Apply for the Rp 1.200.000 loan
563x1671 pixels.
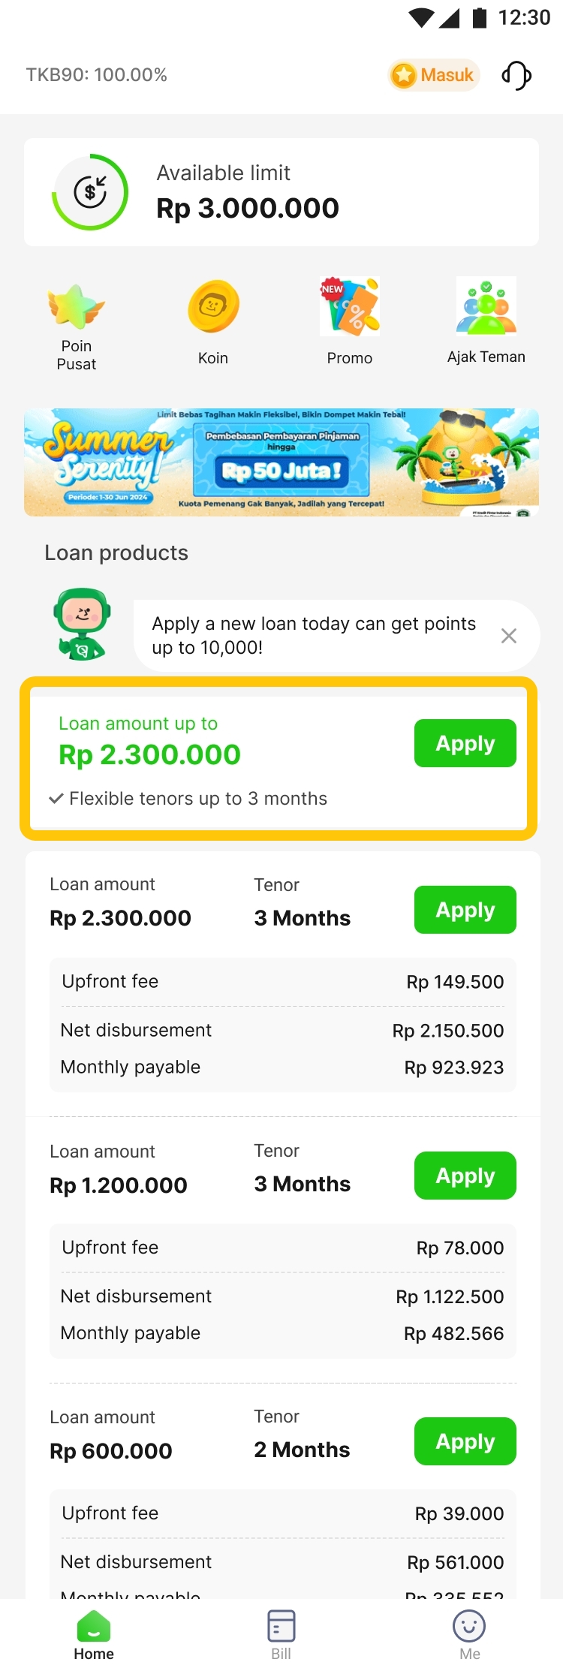coord(465,1176)
